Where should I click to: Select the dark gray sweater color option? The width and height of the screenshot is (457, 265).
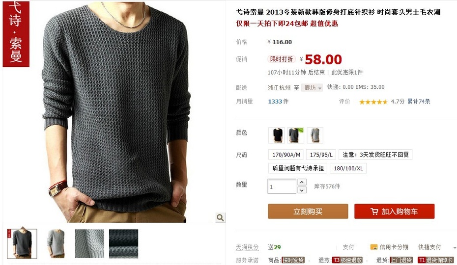pyautogui.click(x=296, y=135)
